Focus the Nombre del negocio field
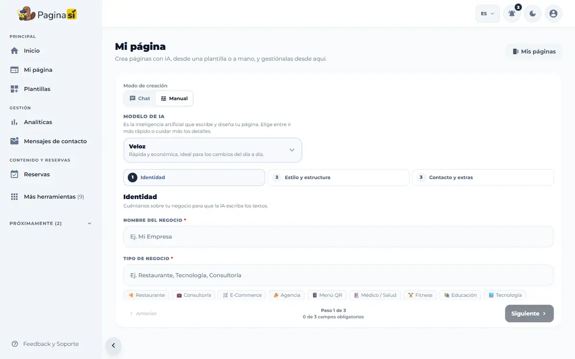This screenshot has width=575, height=359. [x=338, y=236]
